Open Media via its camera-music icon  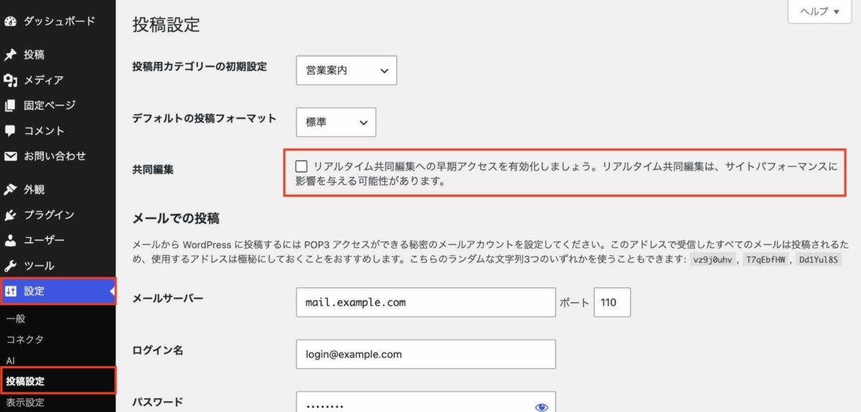click(x=10, y=80)
